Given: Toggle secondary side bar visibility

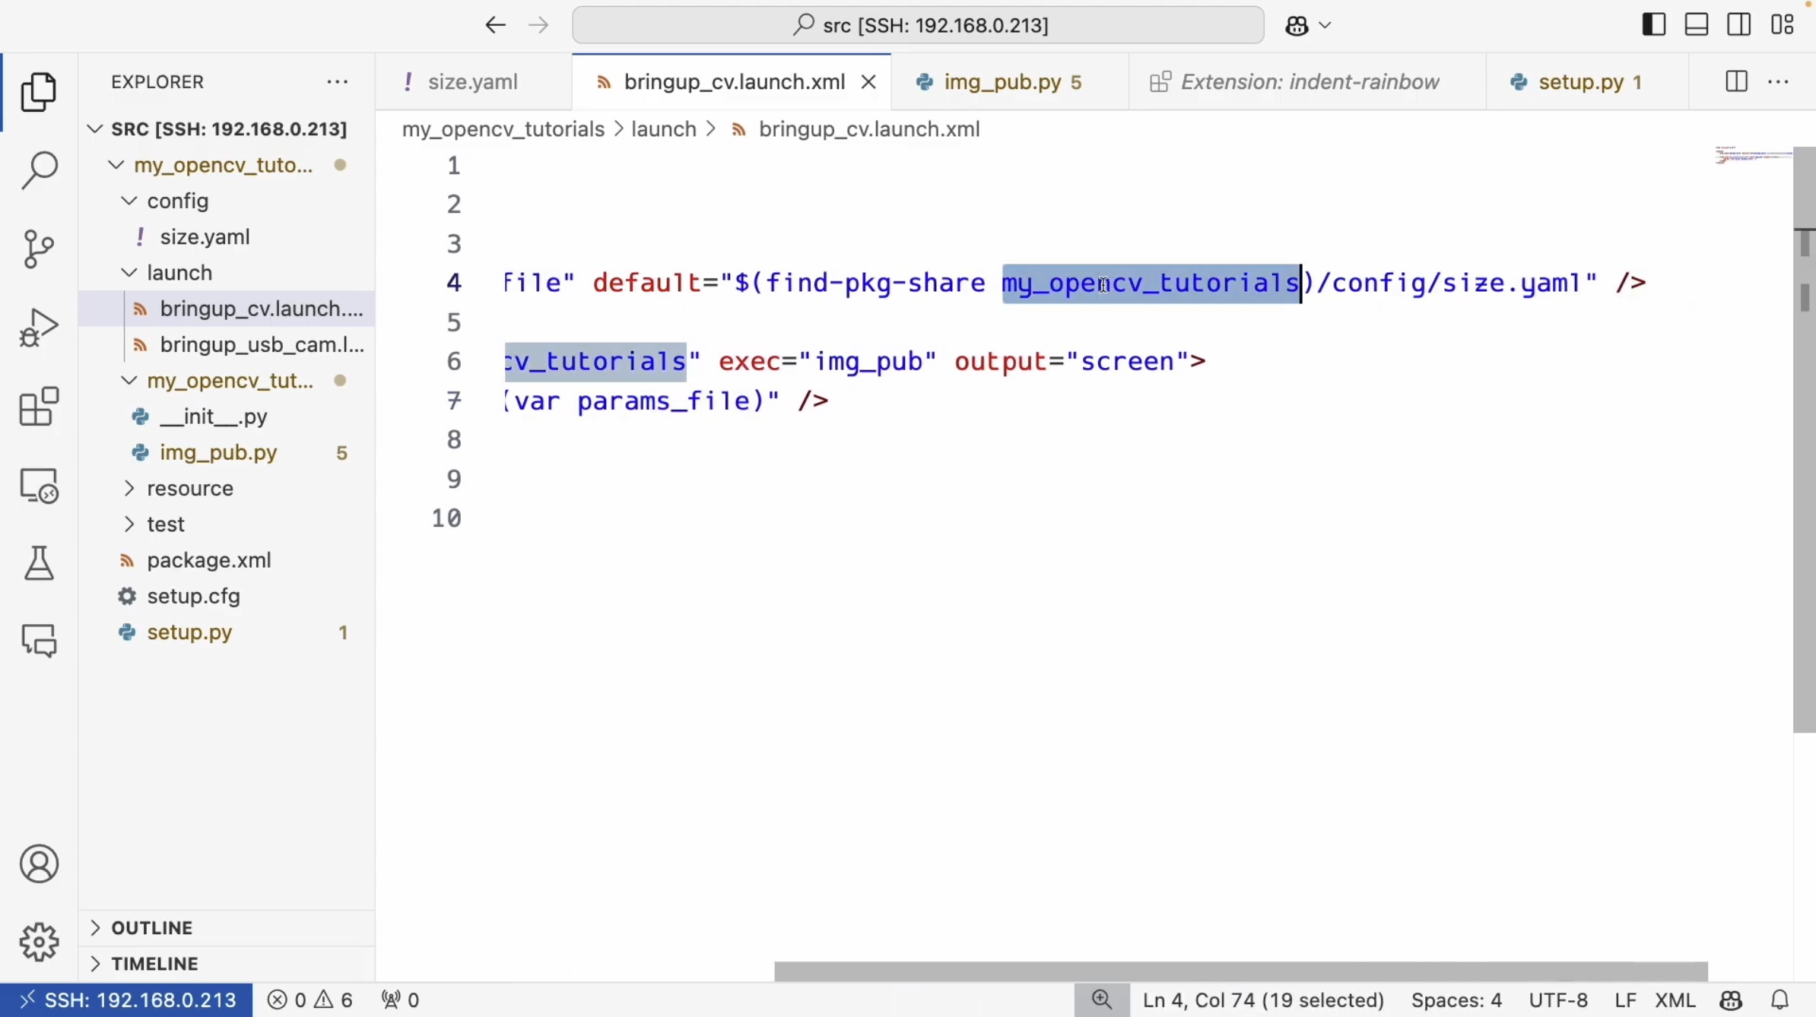Looking at the screenshot, I should 1739,25.
